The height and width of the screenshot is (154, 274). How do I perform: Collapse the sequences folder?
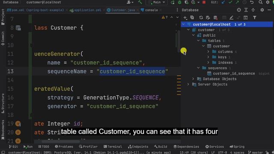point(198,68)
